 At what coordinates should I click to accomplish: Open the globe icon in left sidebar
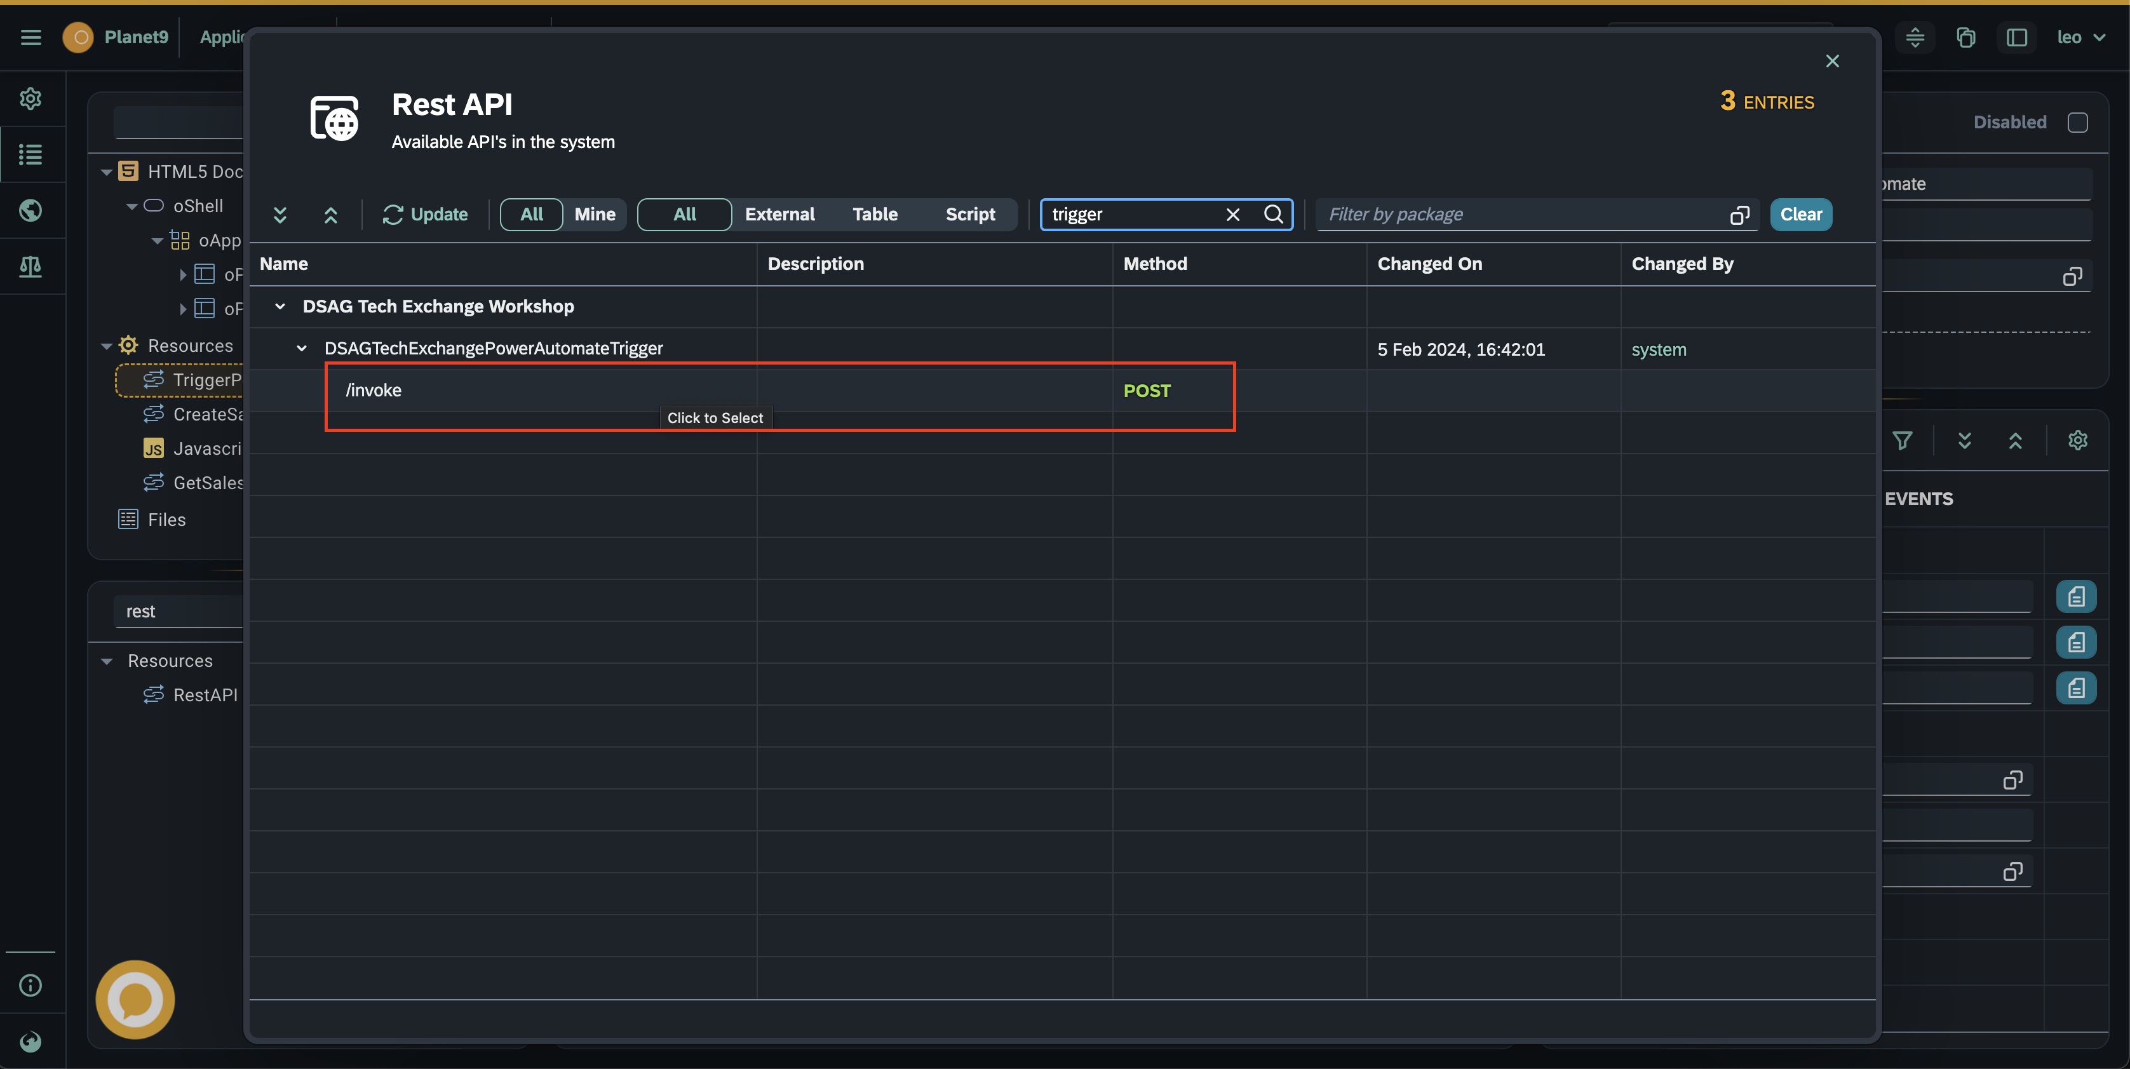(x=30, y=211)
